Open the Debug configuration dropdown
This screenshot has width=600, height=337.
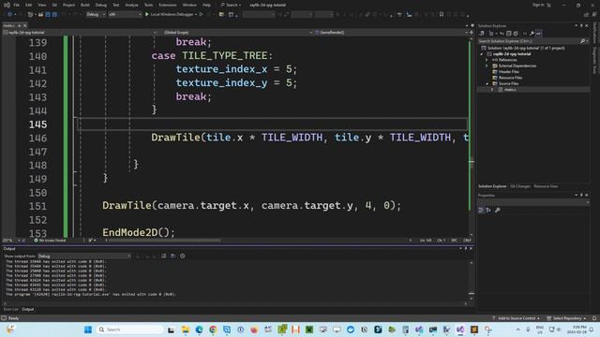click(96, 15)
